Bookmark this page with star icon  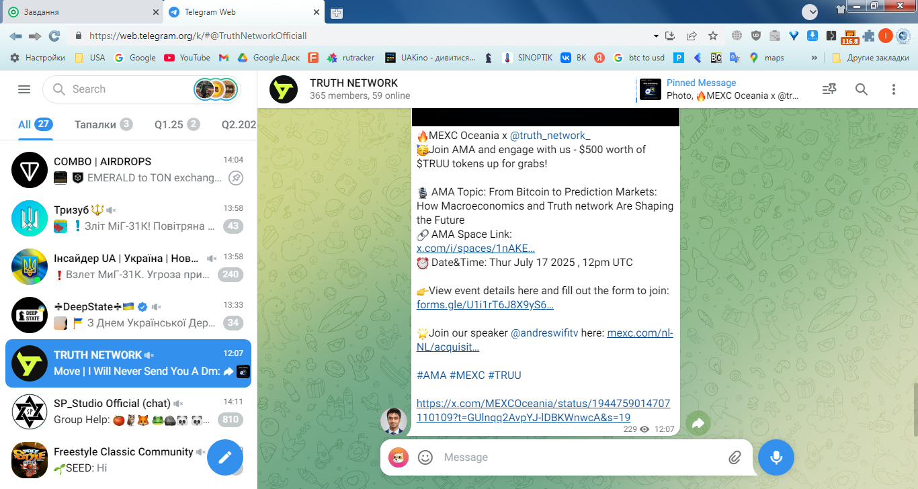pos(713,36)
